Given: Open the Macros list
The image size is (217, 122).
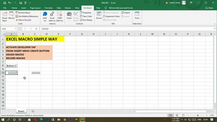Looking at the screenshot, I should coord(11,16).
